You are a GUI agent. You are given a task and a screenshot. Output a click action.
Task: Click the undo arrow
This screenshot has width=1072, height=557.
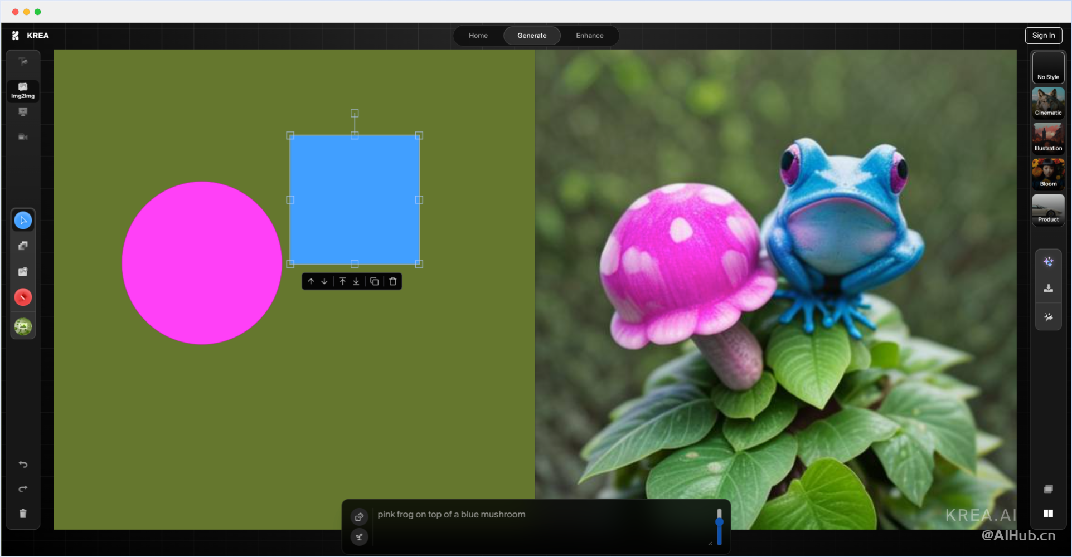[x=23, y=465]
